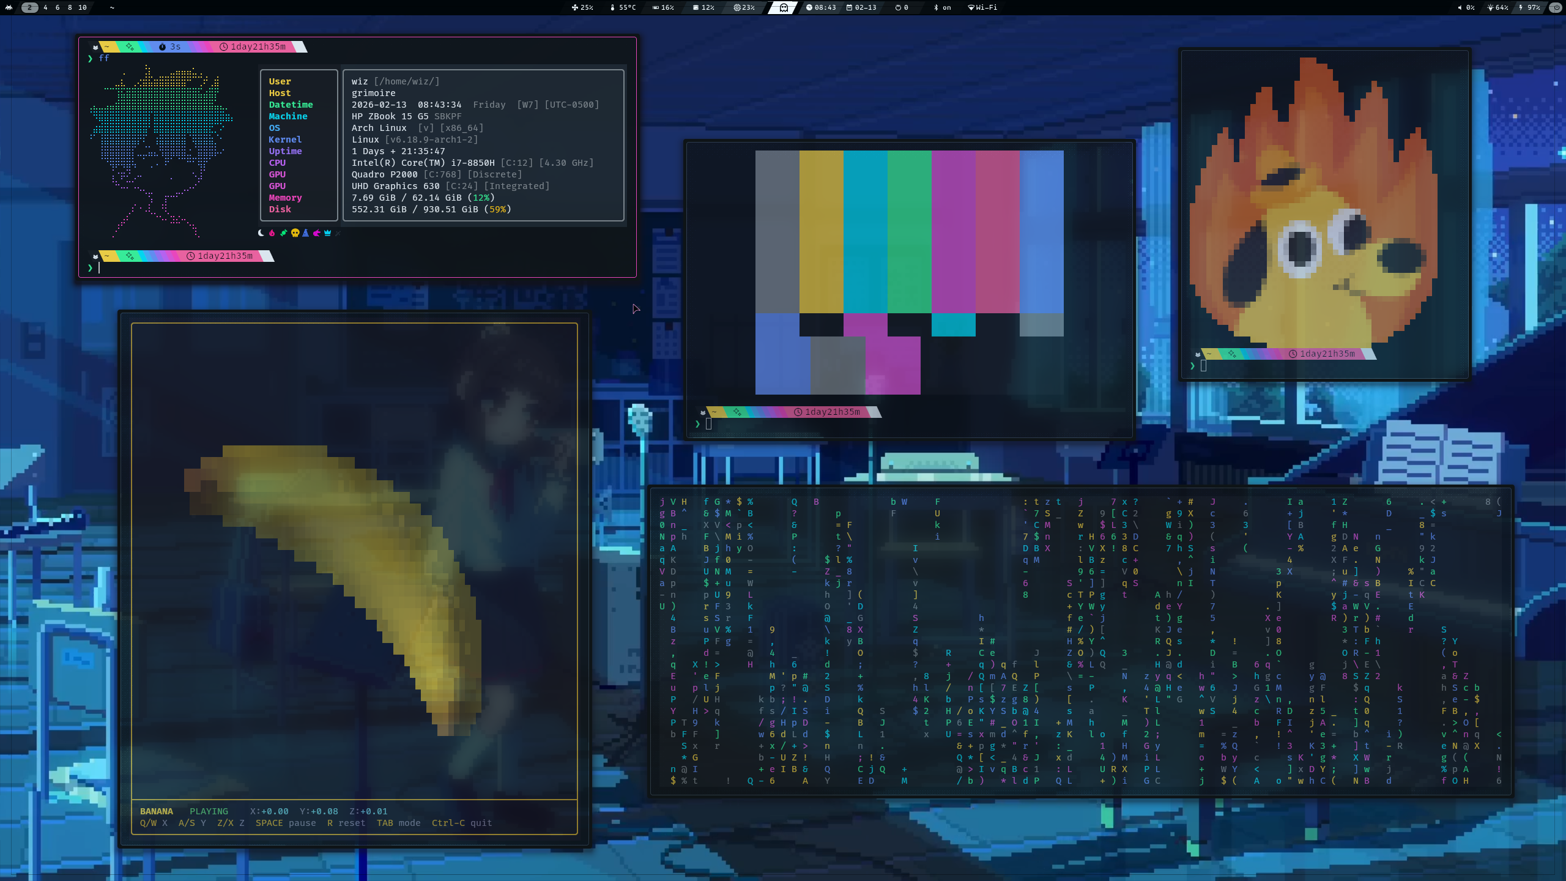Click the fire emoji beneath the system info panel
The width and height of the screenshot is (1566, 881).
pyautogui.click(x=272, y=233)
